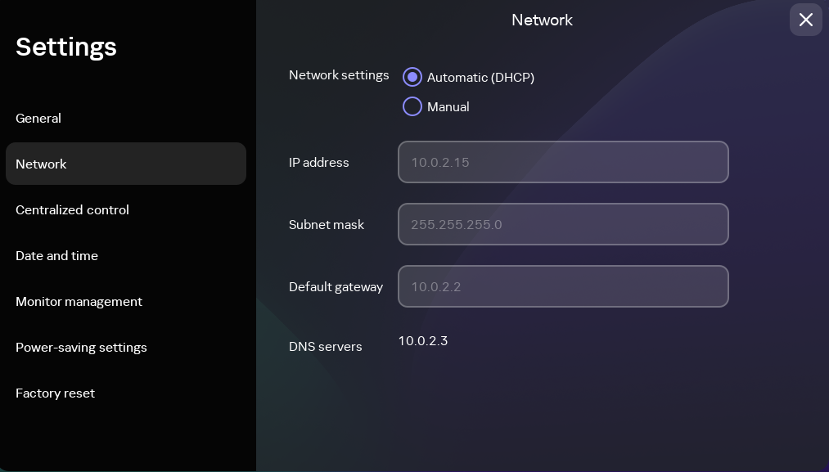829x472 pixels.
Task: Open the Power-saving settings page
Action: 81,347
